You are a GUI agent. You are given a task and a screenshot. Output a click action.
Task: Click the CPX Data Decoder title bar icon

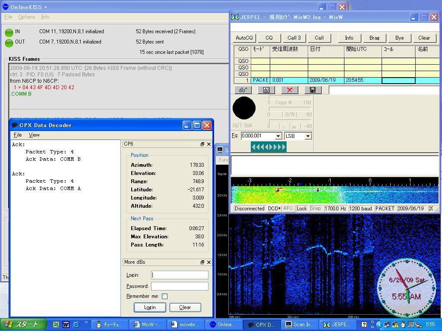click(x=15, y=125)
